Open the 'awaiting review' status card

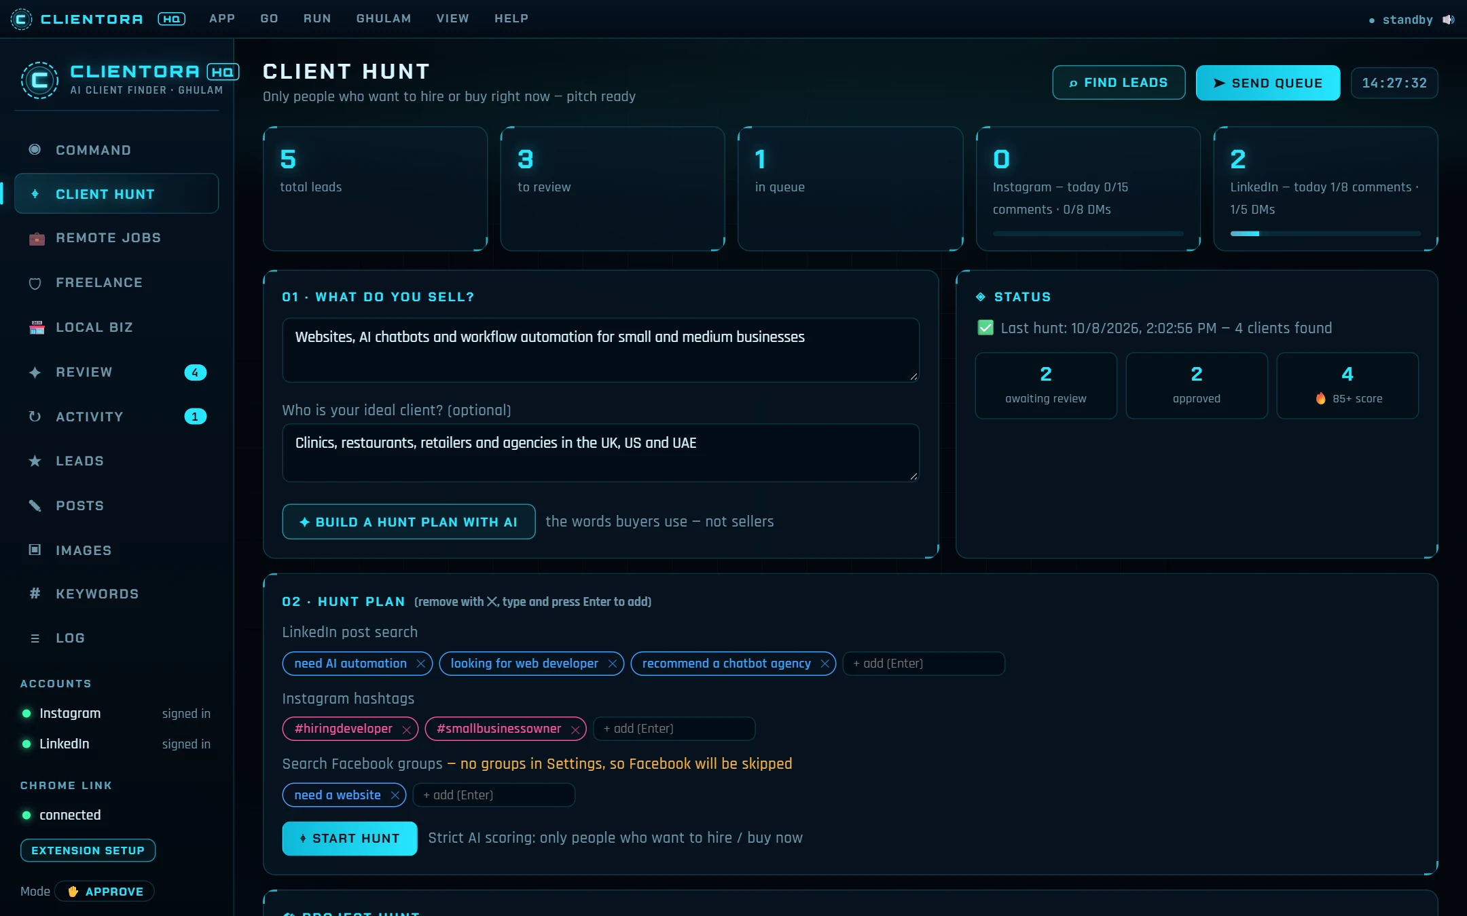[1046, 385]
